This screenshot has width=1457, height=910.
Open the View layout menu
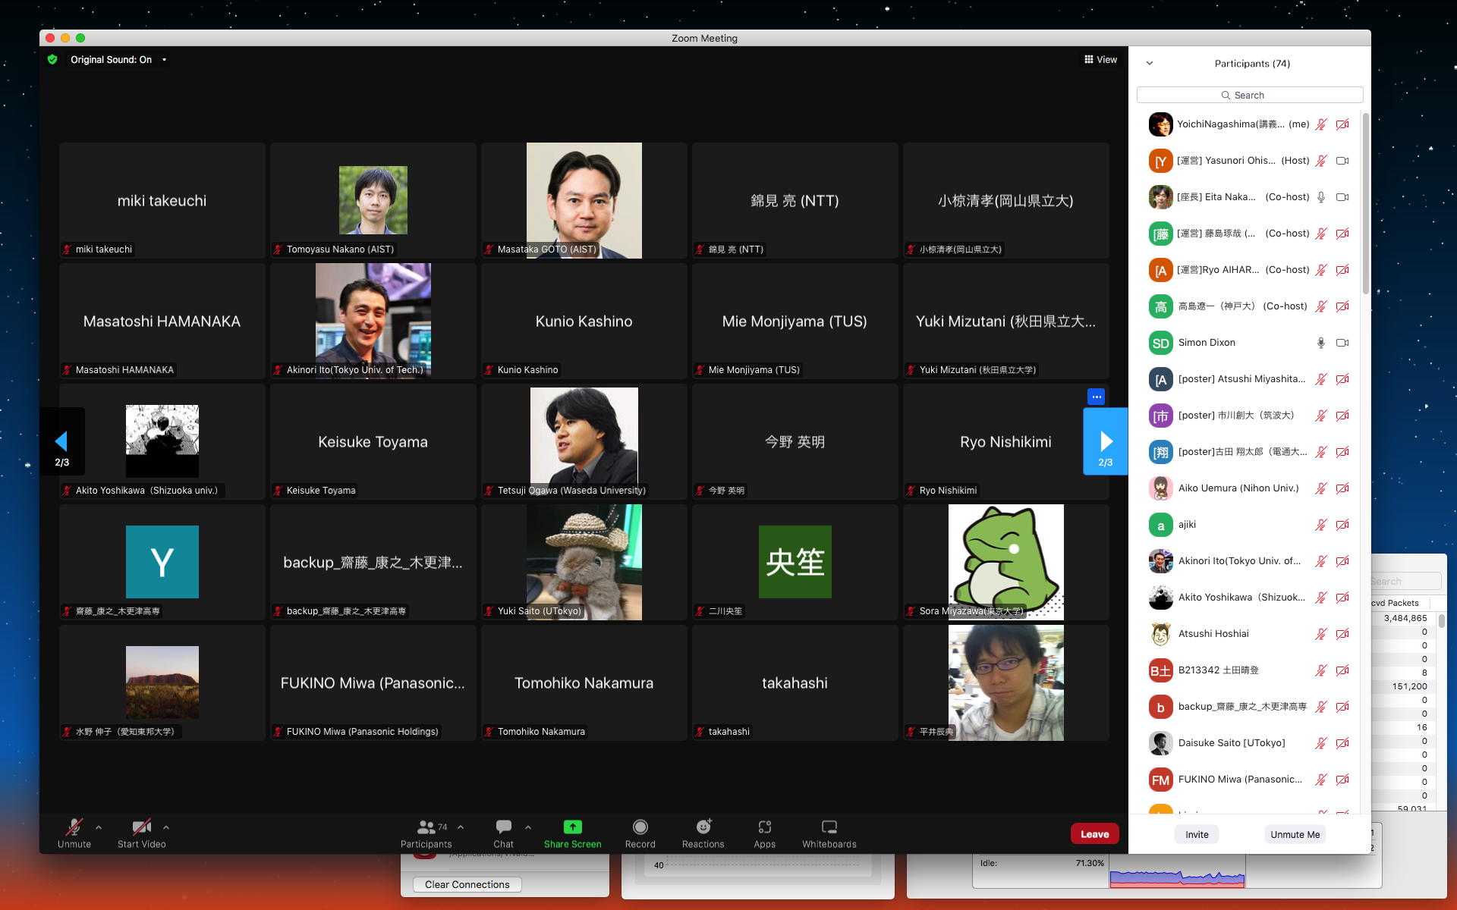1100,60
